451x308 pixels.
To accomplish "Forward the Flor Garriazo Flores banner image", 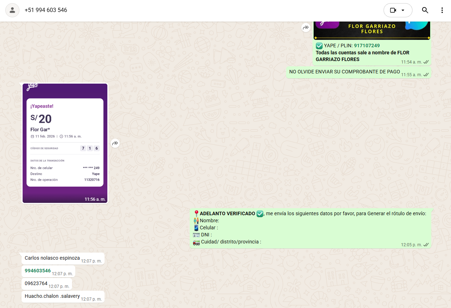I will pos(306,28).
